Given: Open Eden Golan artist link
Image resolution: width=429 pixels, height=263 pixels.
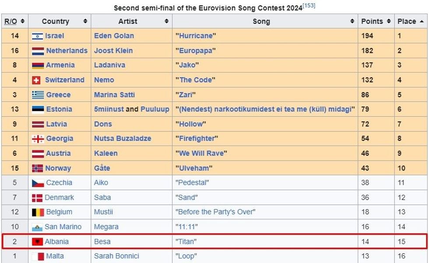Looking at the screenshot, I should tap(114, 36).
